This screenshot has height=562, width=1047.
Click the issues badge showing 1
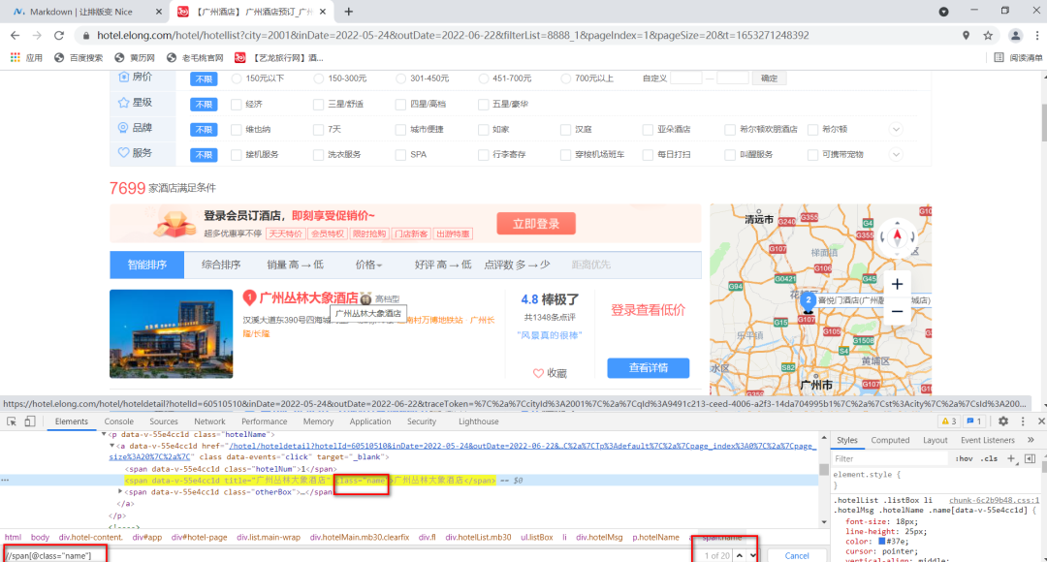click(974, 421)
